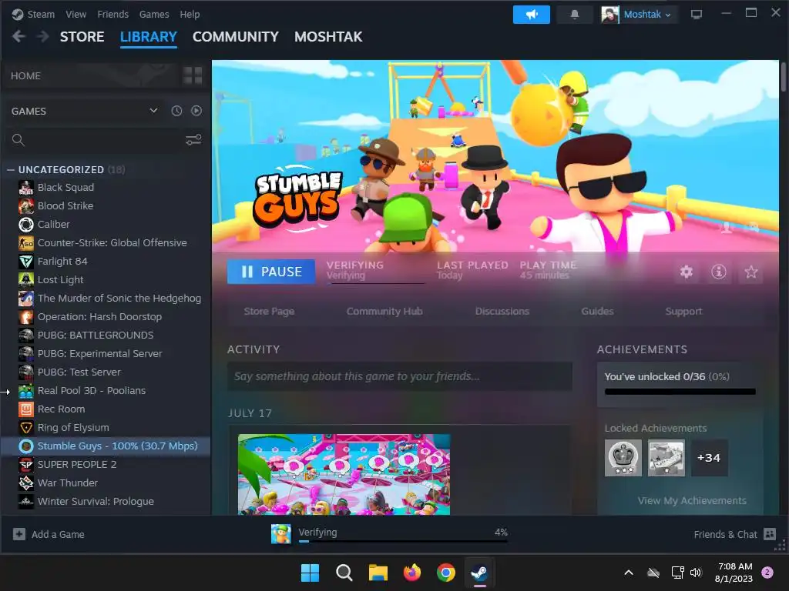Open the Guides link
This screenshot has height=591, width=789.
pos(597,312)
